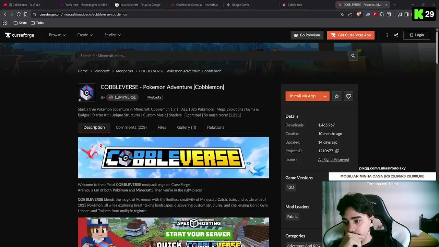Open the Todos bookmarks folder
The width and height of the screenshot is (439, 247).
37,23
